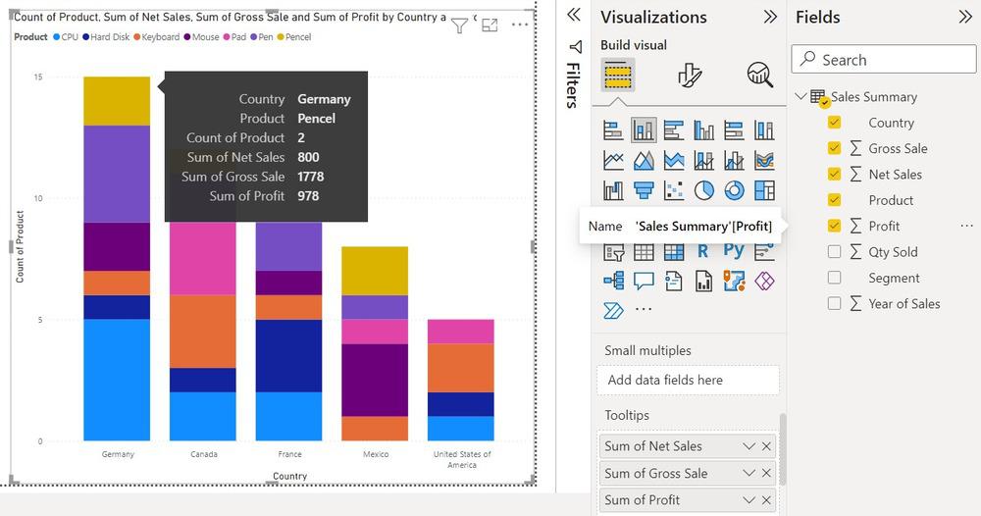Choose the Stacked area chart visual
The height and width of the screenshot is (516, 981).
click(674, 160)
